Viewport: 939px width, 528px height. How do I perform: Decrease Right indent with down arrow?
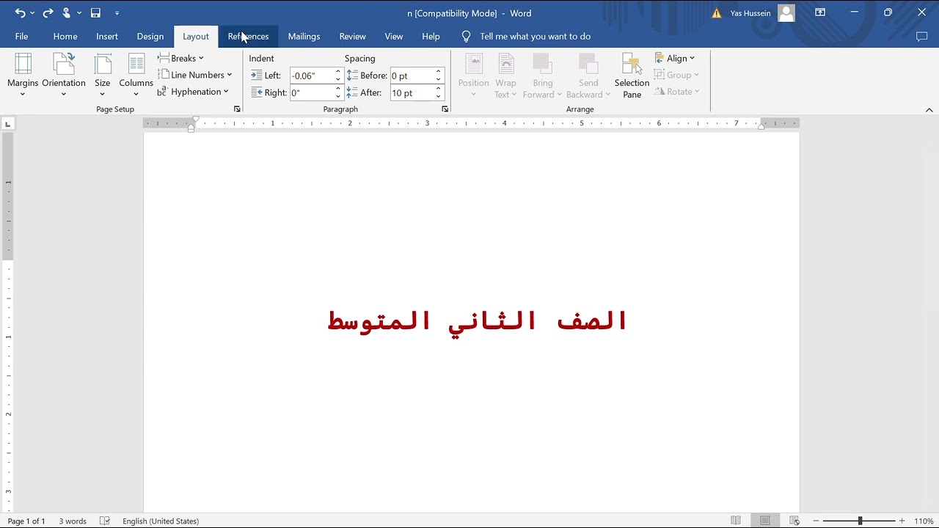click(x=338, y=96)
